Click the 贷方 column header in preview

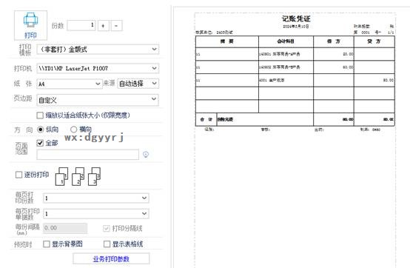click(374, 41)
